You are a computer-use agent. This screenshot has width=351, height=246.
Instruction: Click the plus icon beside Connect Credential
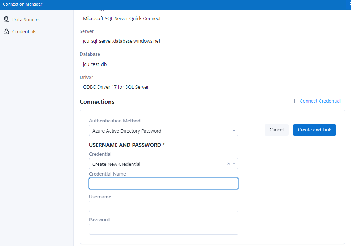pos(294,101)
